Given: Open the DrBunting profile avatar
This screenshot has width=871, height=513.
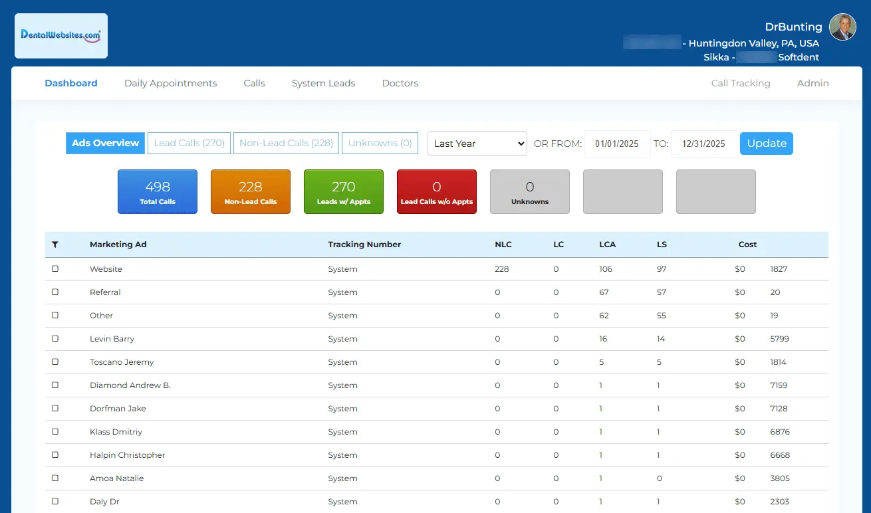Looking at the screenshot, I should click(x=843, y=27).
